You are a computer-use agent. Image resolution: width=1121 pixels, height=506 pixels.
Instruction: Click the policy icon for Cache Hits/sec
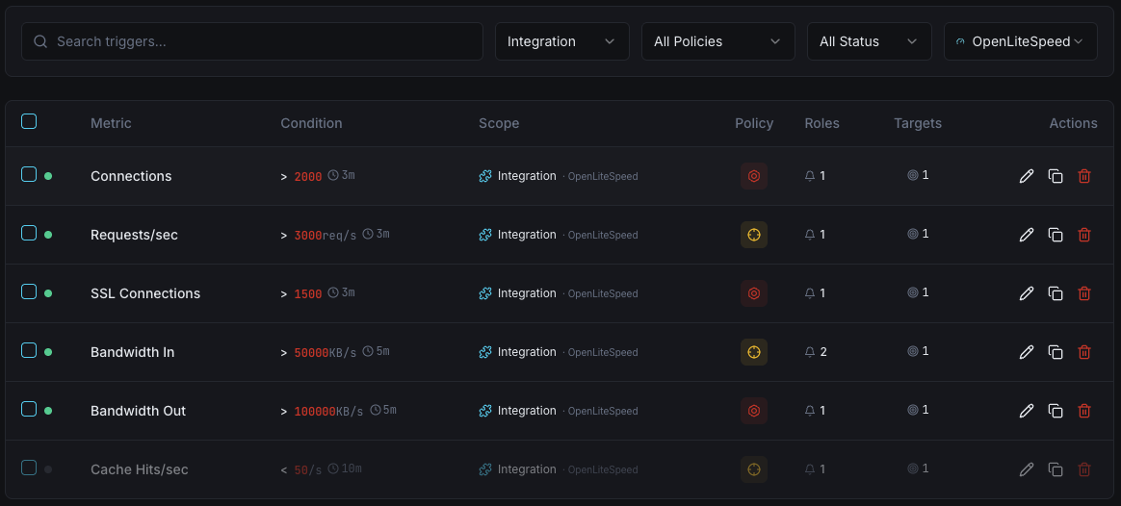tap(753, 469)
